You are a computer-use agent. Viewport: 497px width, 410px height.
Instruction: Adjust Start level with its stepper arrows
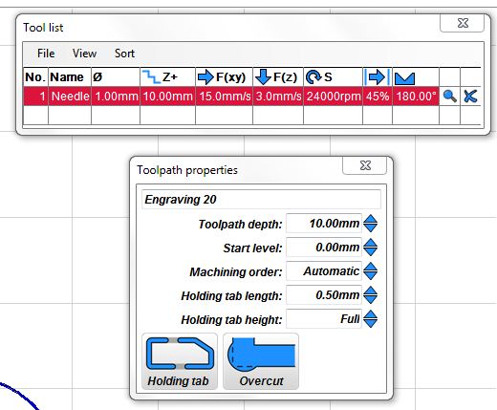point(370,248)
